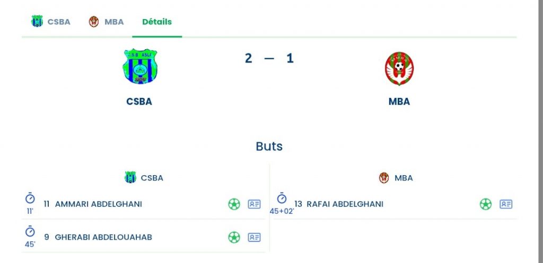Screen dimensions: 543x263
Task: Open Rafai Abdelghani's player card icon
Action: coord(506,204)
